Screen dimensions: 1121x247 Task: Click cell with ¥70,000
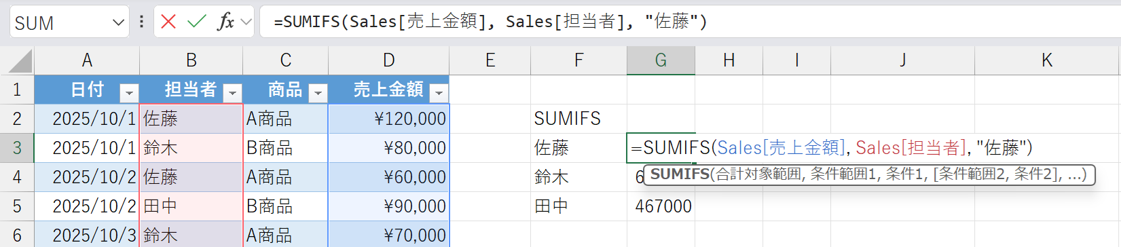[388, 235]
